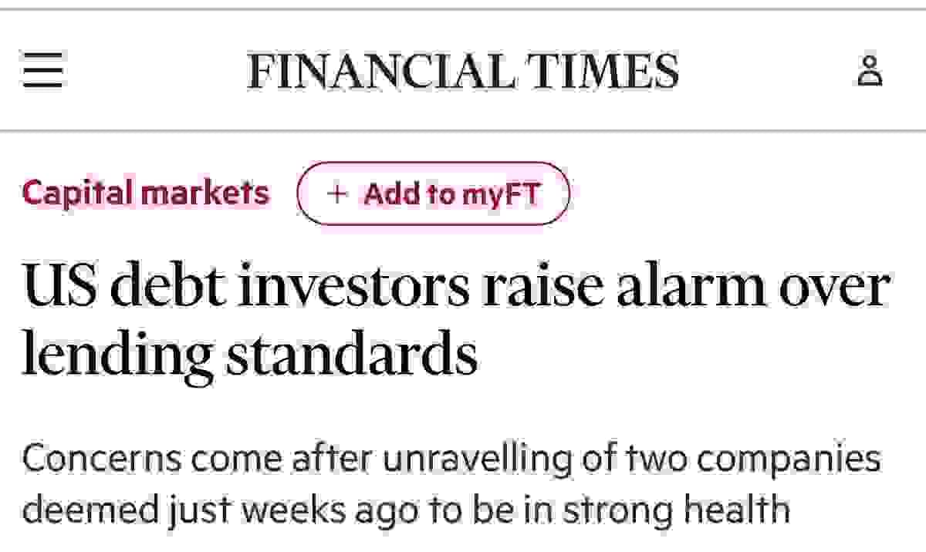Follow the Capital markets topic with myFT

(x=433, y=194)
